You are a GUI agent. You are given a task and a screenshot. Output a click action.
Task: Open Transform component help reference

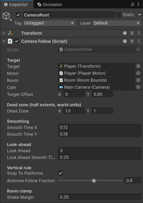(x=125, y=33)
